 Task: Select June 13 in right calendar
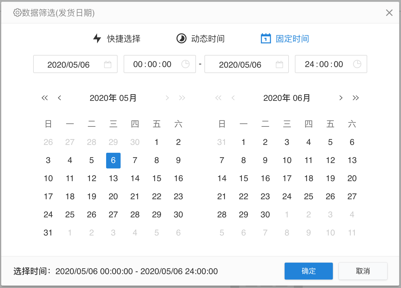pyautogui.click(x=352, y=160)
